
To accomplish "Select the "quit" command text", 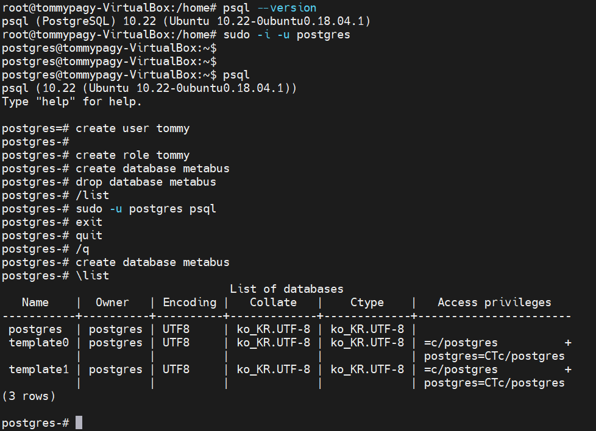I will coord(89,236).
